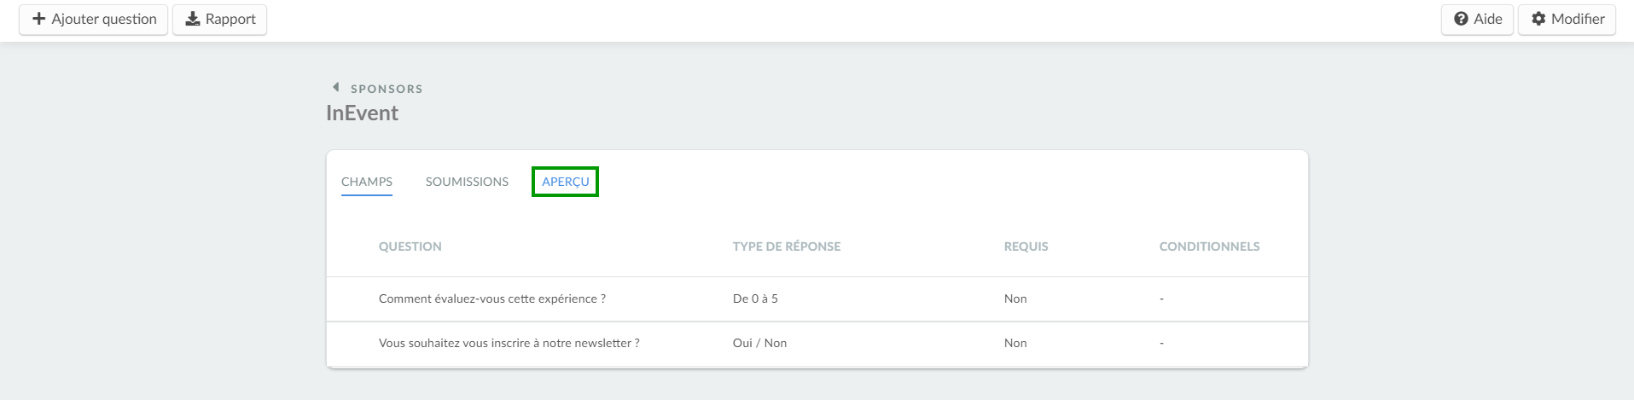This screenshot has width=1634, height=400.
Task: Click the back arrow beside SPONSORS
Action: pos(336,87)
